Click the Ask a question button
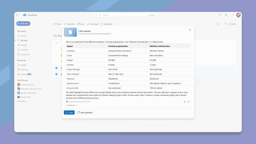 (85, 112)
